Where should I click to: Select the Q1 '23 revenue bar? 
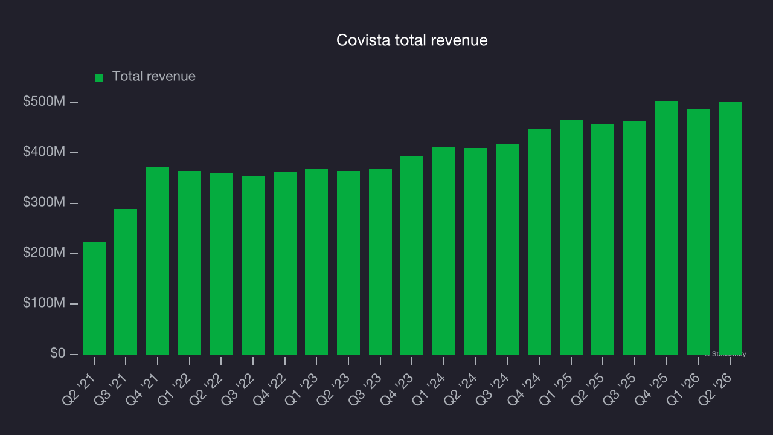tap(316, 262)
